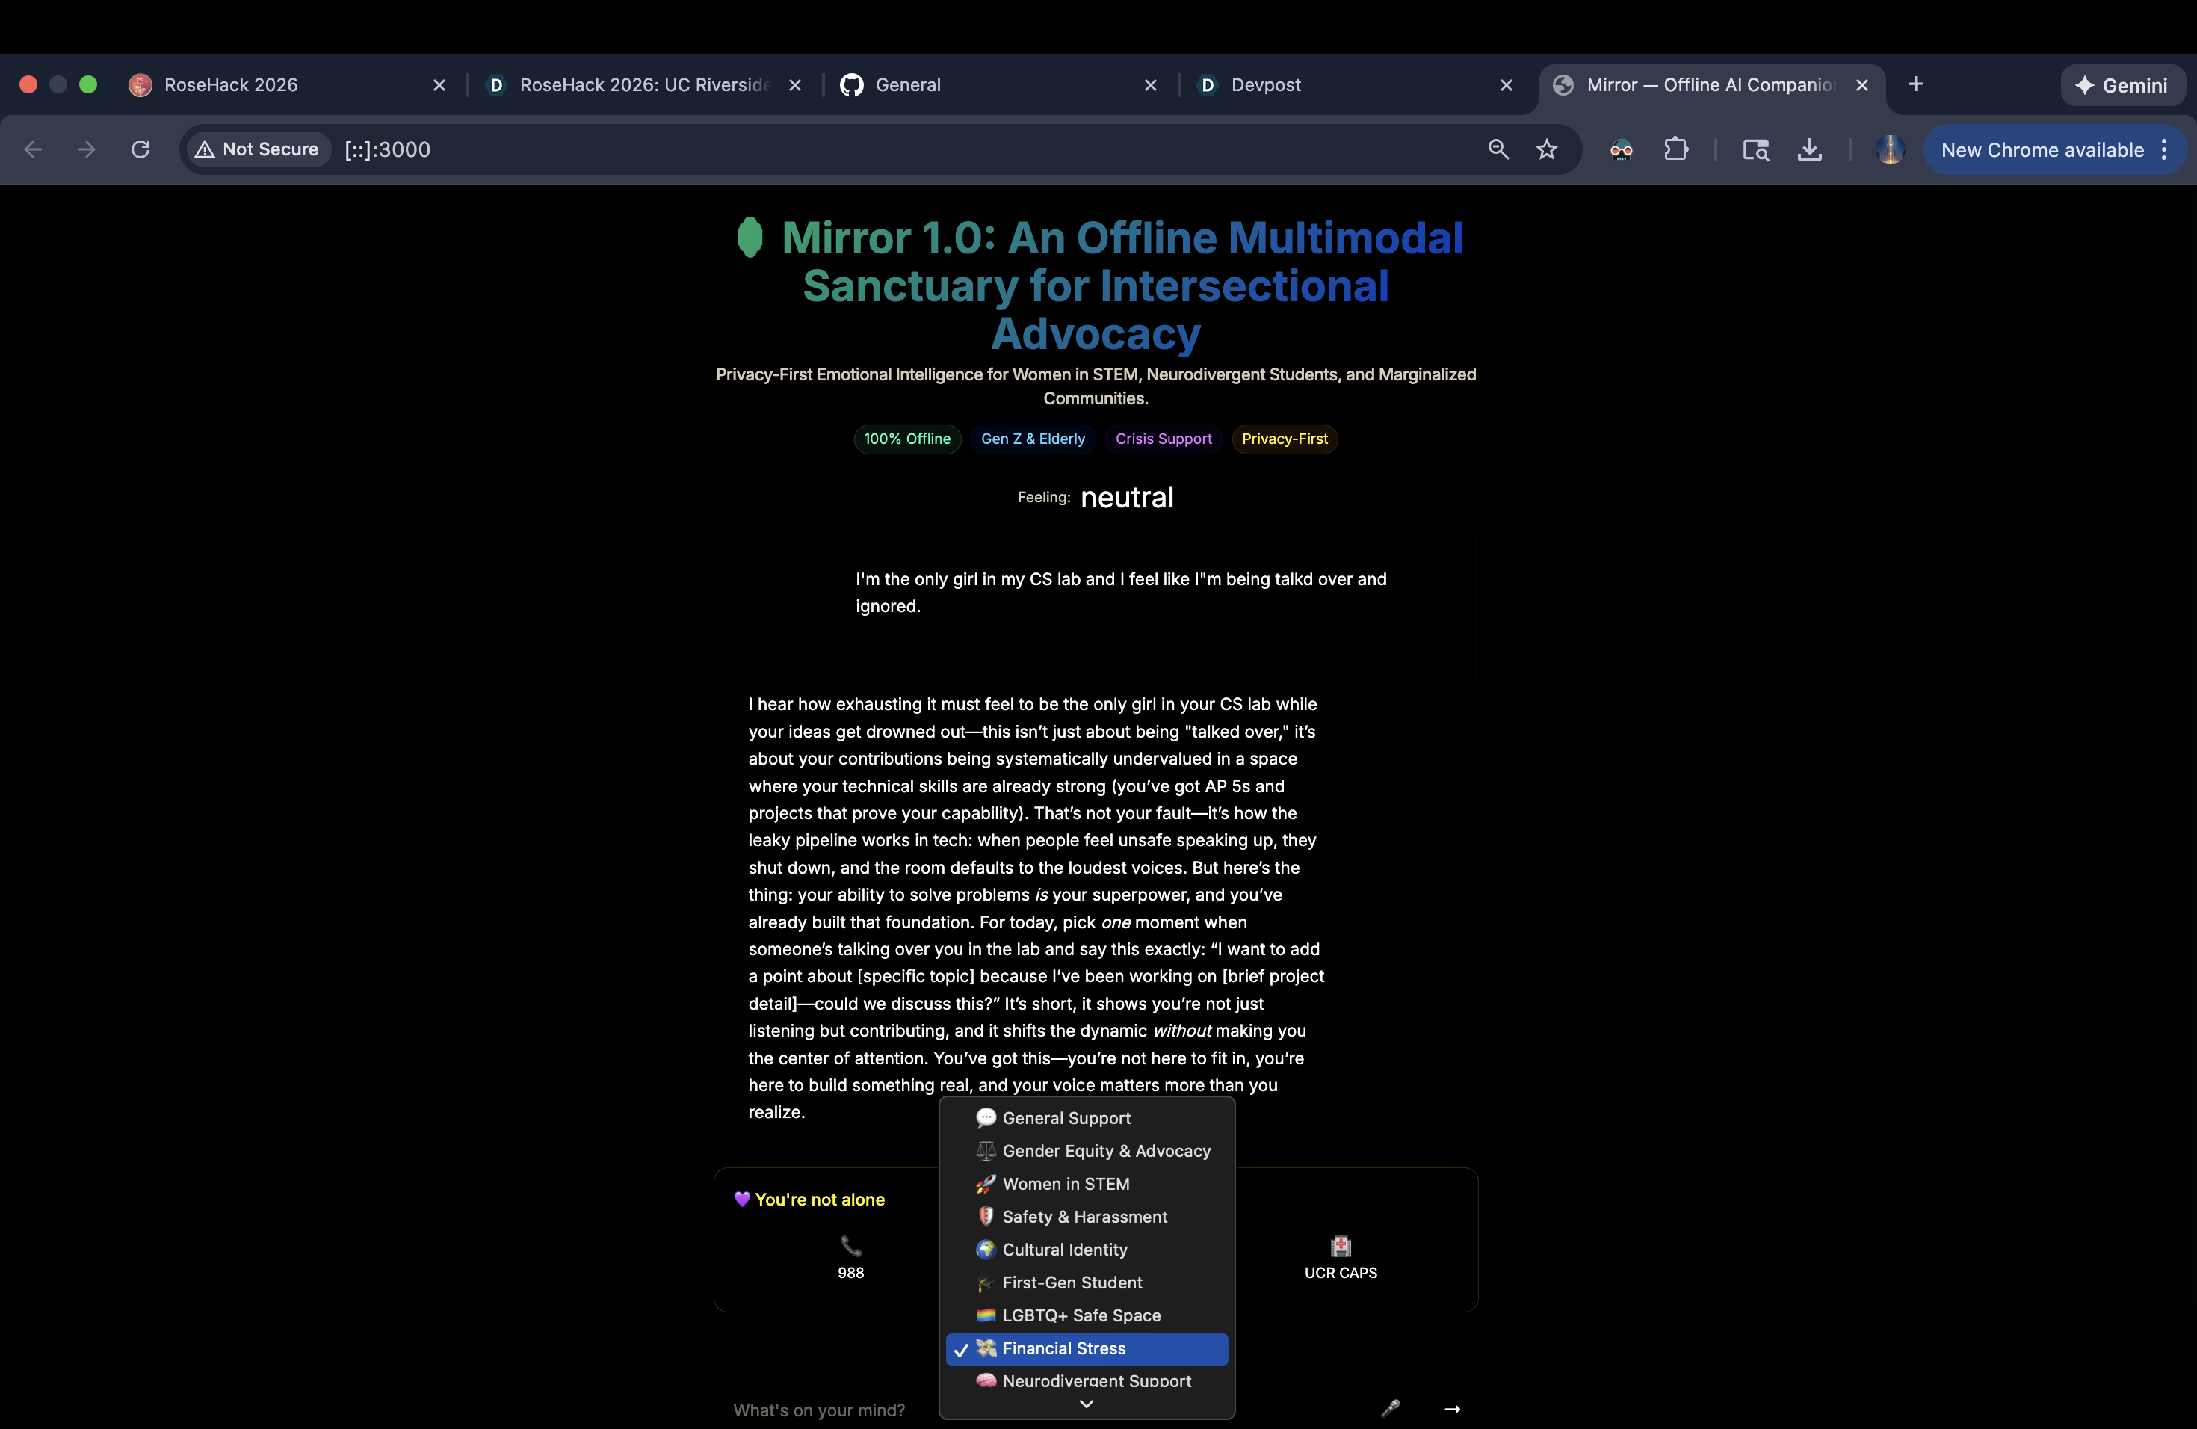Click the bookmark star icon
The height and width of the screenshot is (1429, 2197).
[x=1547, y=149]
